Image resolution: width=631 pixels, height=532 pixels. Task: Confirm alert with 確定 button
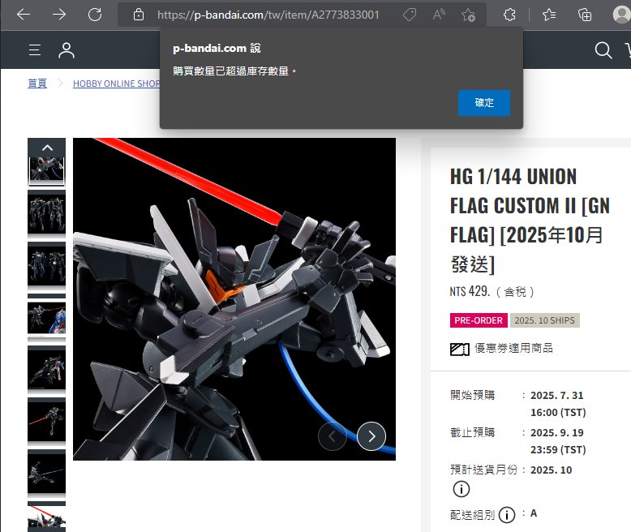(x=483, y=103)
